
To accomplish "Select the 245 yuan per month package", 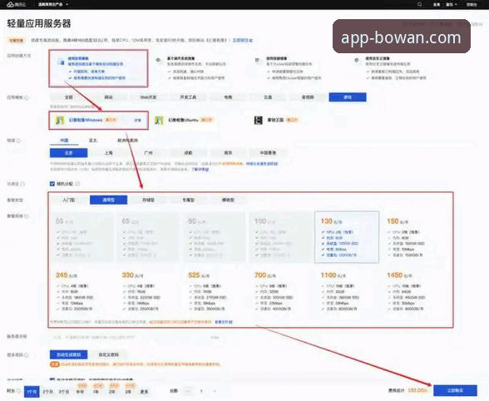I will (x=82, y=292).
